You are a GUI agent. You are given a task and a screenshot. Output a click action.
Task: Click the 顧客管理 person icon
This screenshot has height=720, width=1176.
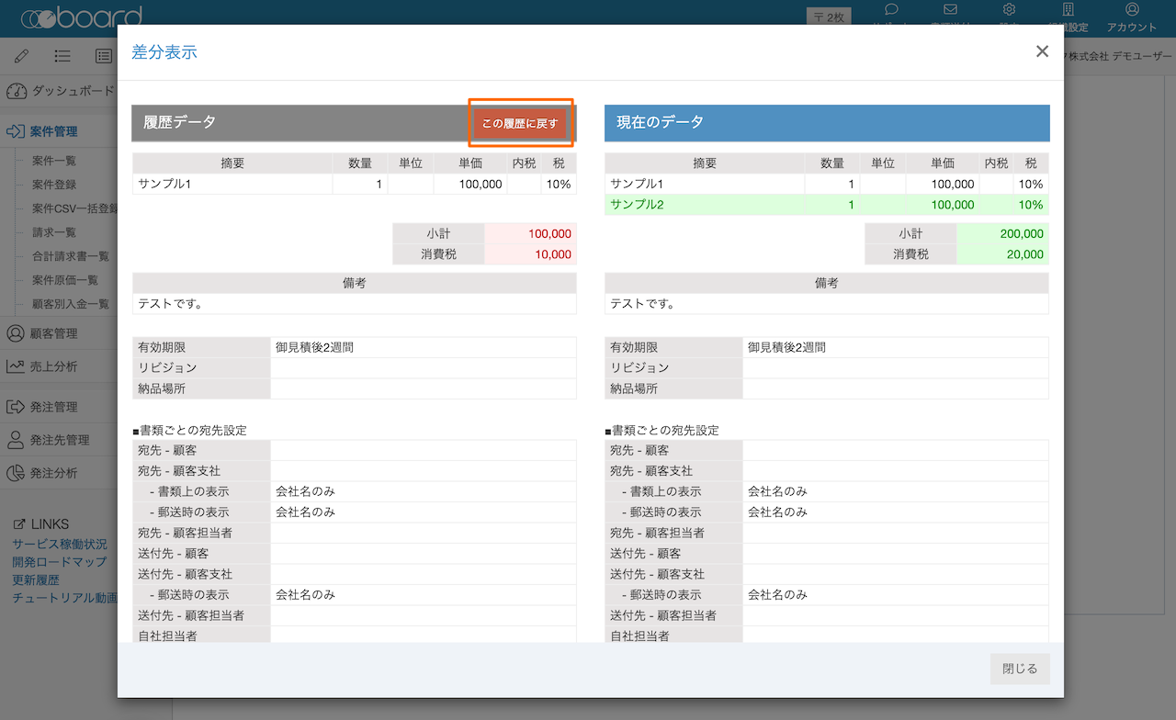tap(16, 333)
